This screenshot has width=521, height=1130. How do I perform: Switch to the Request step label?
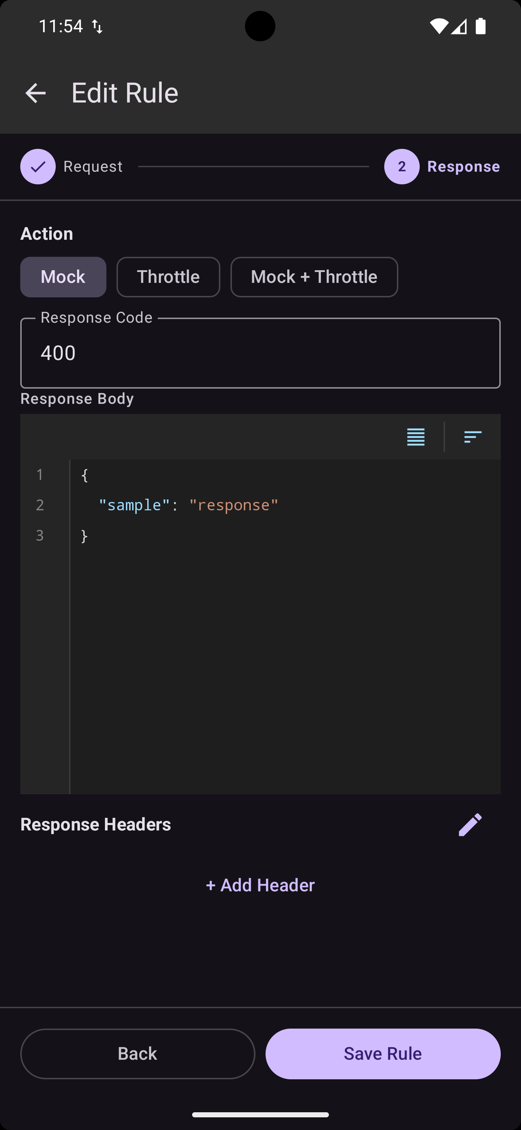pyautogui.click(x=93, y=167)
